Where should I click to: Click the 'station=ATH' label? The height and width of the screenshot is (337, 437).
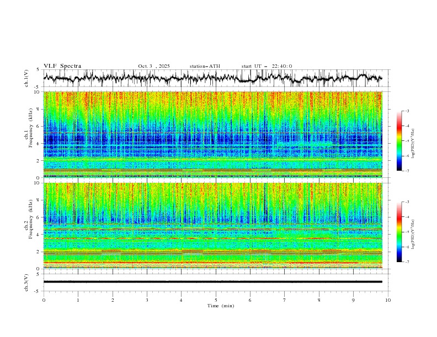point(205,66)
